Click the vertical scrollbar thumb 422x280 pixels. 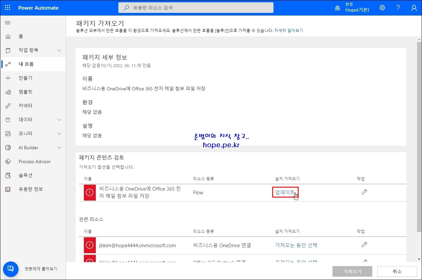419,136
